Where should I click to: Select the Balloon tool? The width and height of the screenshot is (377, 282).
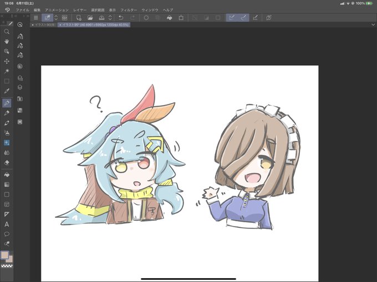coord(7,234)
